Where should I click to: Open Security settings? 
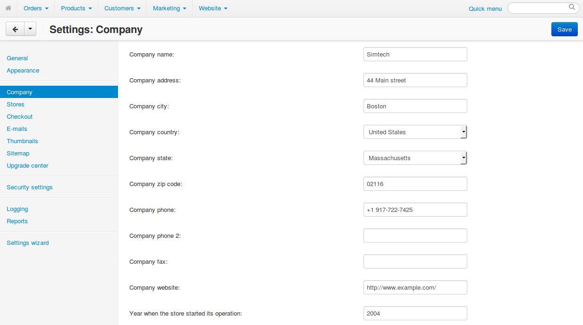click(30, 187)
